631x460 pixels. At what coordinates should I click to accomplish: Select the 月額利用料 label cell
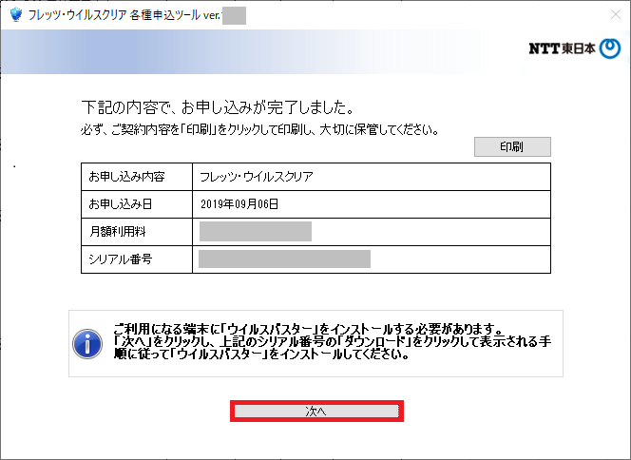click(x=115, y=232)
